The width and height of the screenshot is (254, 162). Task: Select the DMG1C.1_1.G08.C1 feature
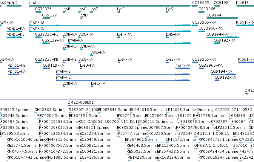195,137
